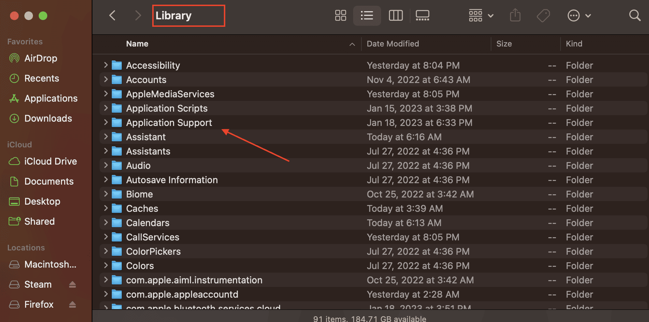
Task: Open iCloud Drive from the sidebar
Action: pyautogui.click(x=50, y=161)
